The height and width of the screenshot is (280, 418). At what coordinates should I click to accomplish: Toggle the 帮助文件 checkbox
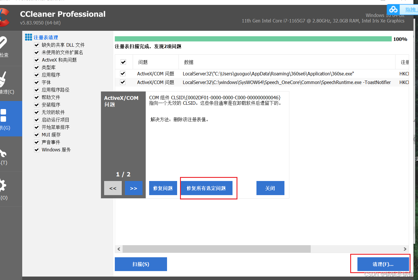(x=37, y=97)
